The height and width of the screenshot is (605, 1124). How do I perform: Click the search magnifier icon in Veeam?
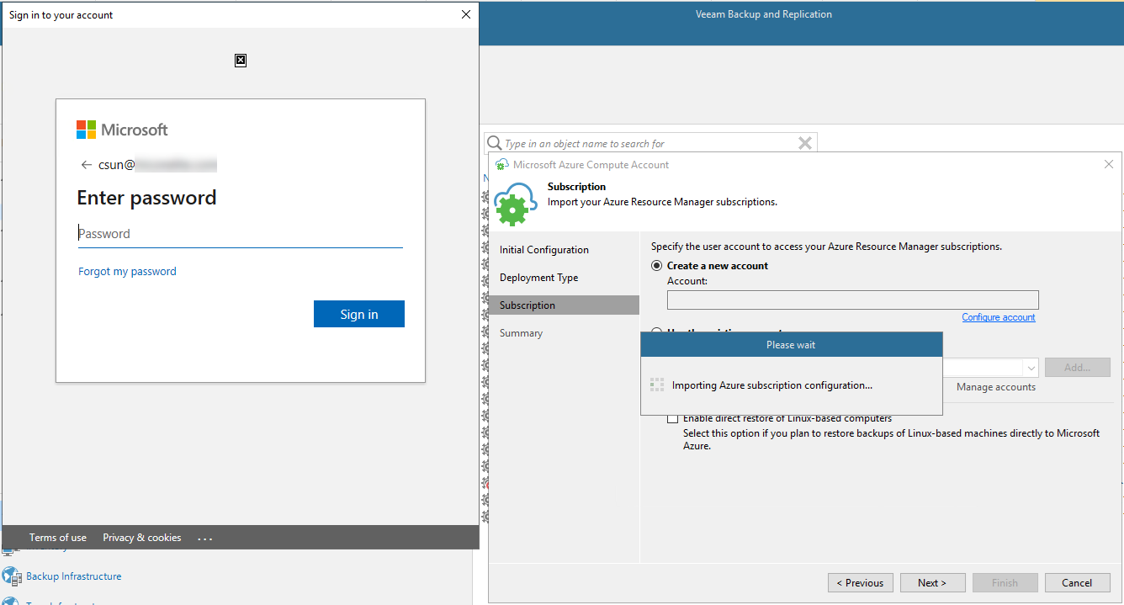(495, 143)
